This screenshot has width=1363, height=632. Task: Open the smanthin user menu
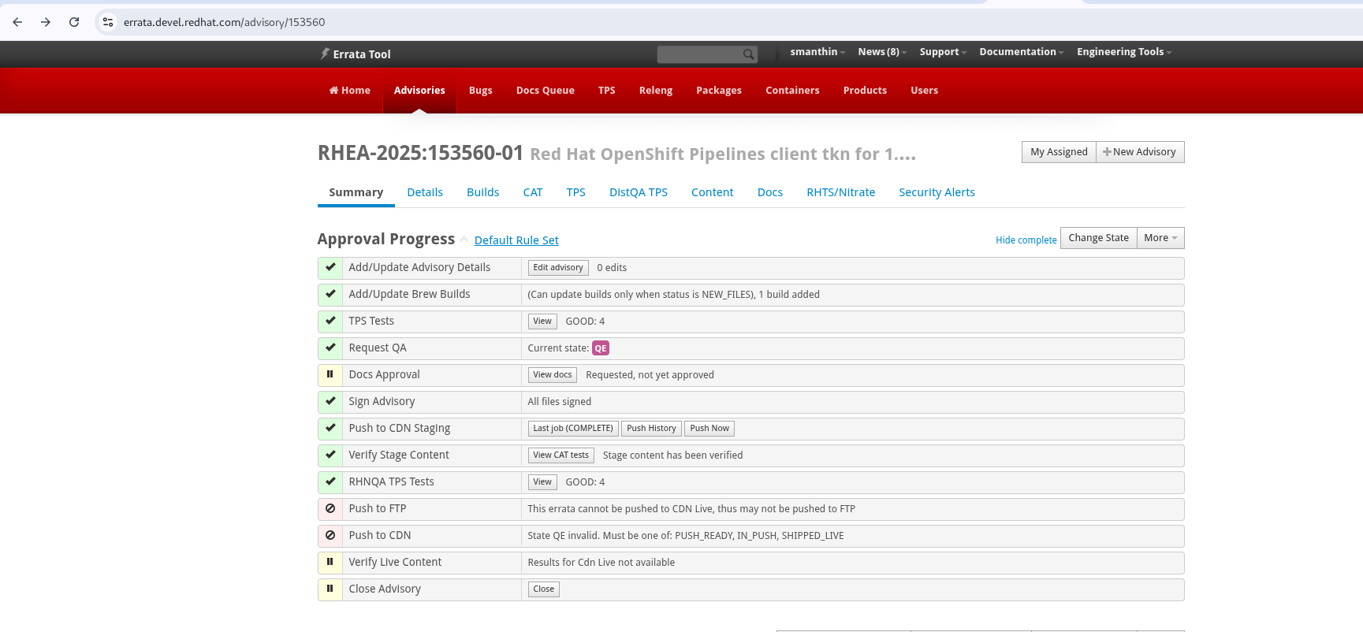(x=817, y=52)
